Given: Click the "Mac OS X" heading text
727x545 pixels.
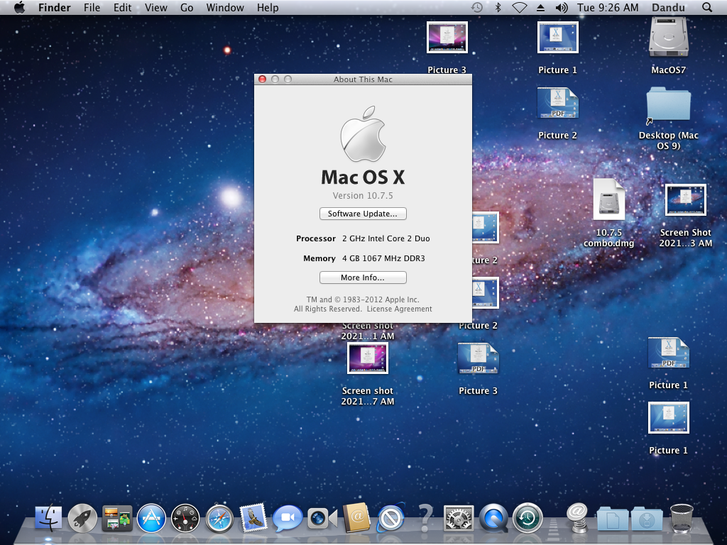Looking at the screenshot, I should click(x=363, y=177).
